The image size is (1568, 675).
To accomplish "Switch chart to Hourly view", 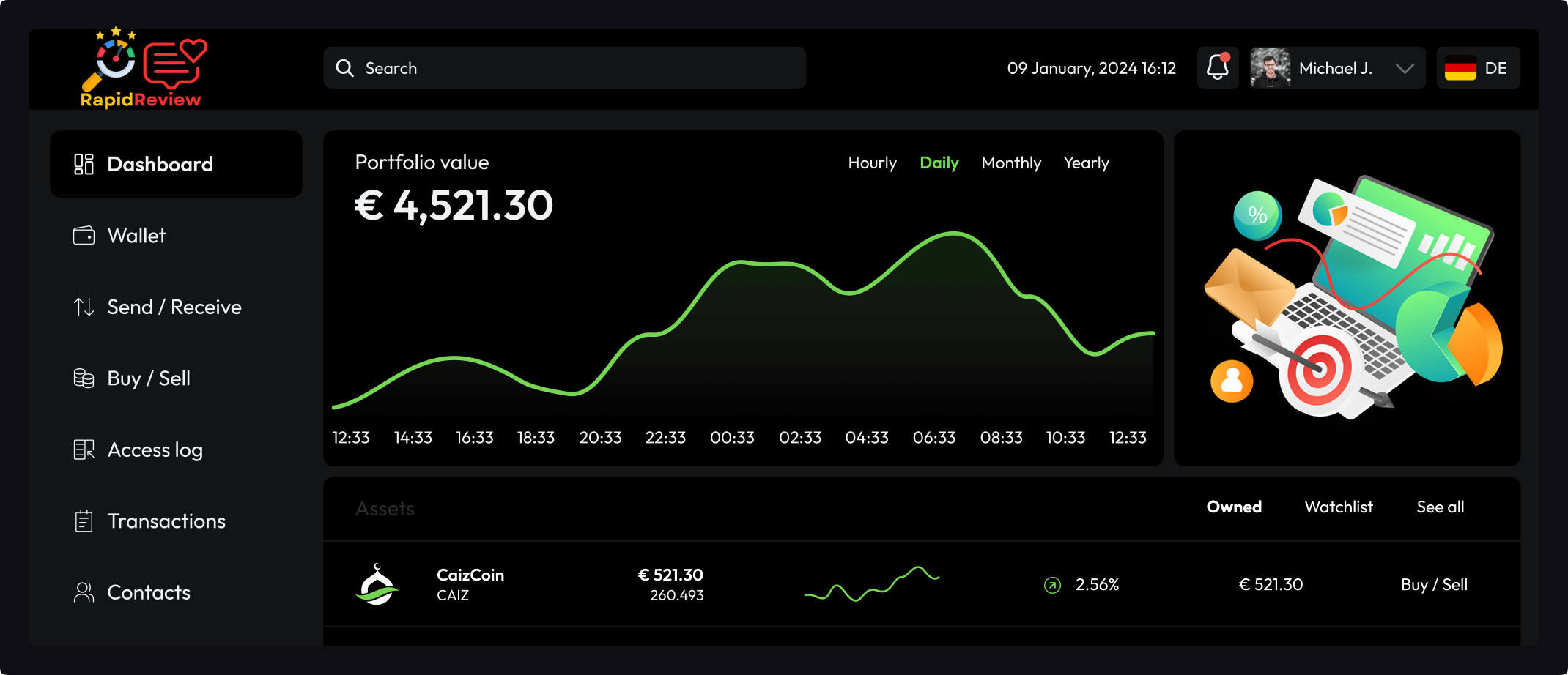I will click(x=872, y=163).
